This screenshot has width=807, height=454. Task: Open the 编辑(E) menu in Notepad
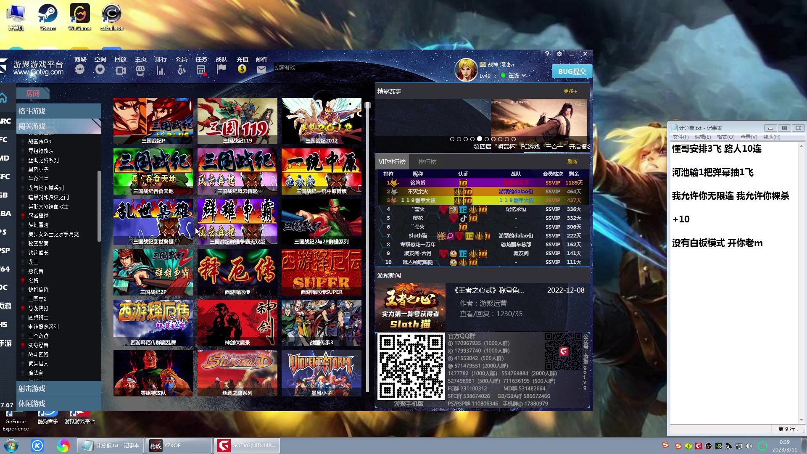pos(703,137)
